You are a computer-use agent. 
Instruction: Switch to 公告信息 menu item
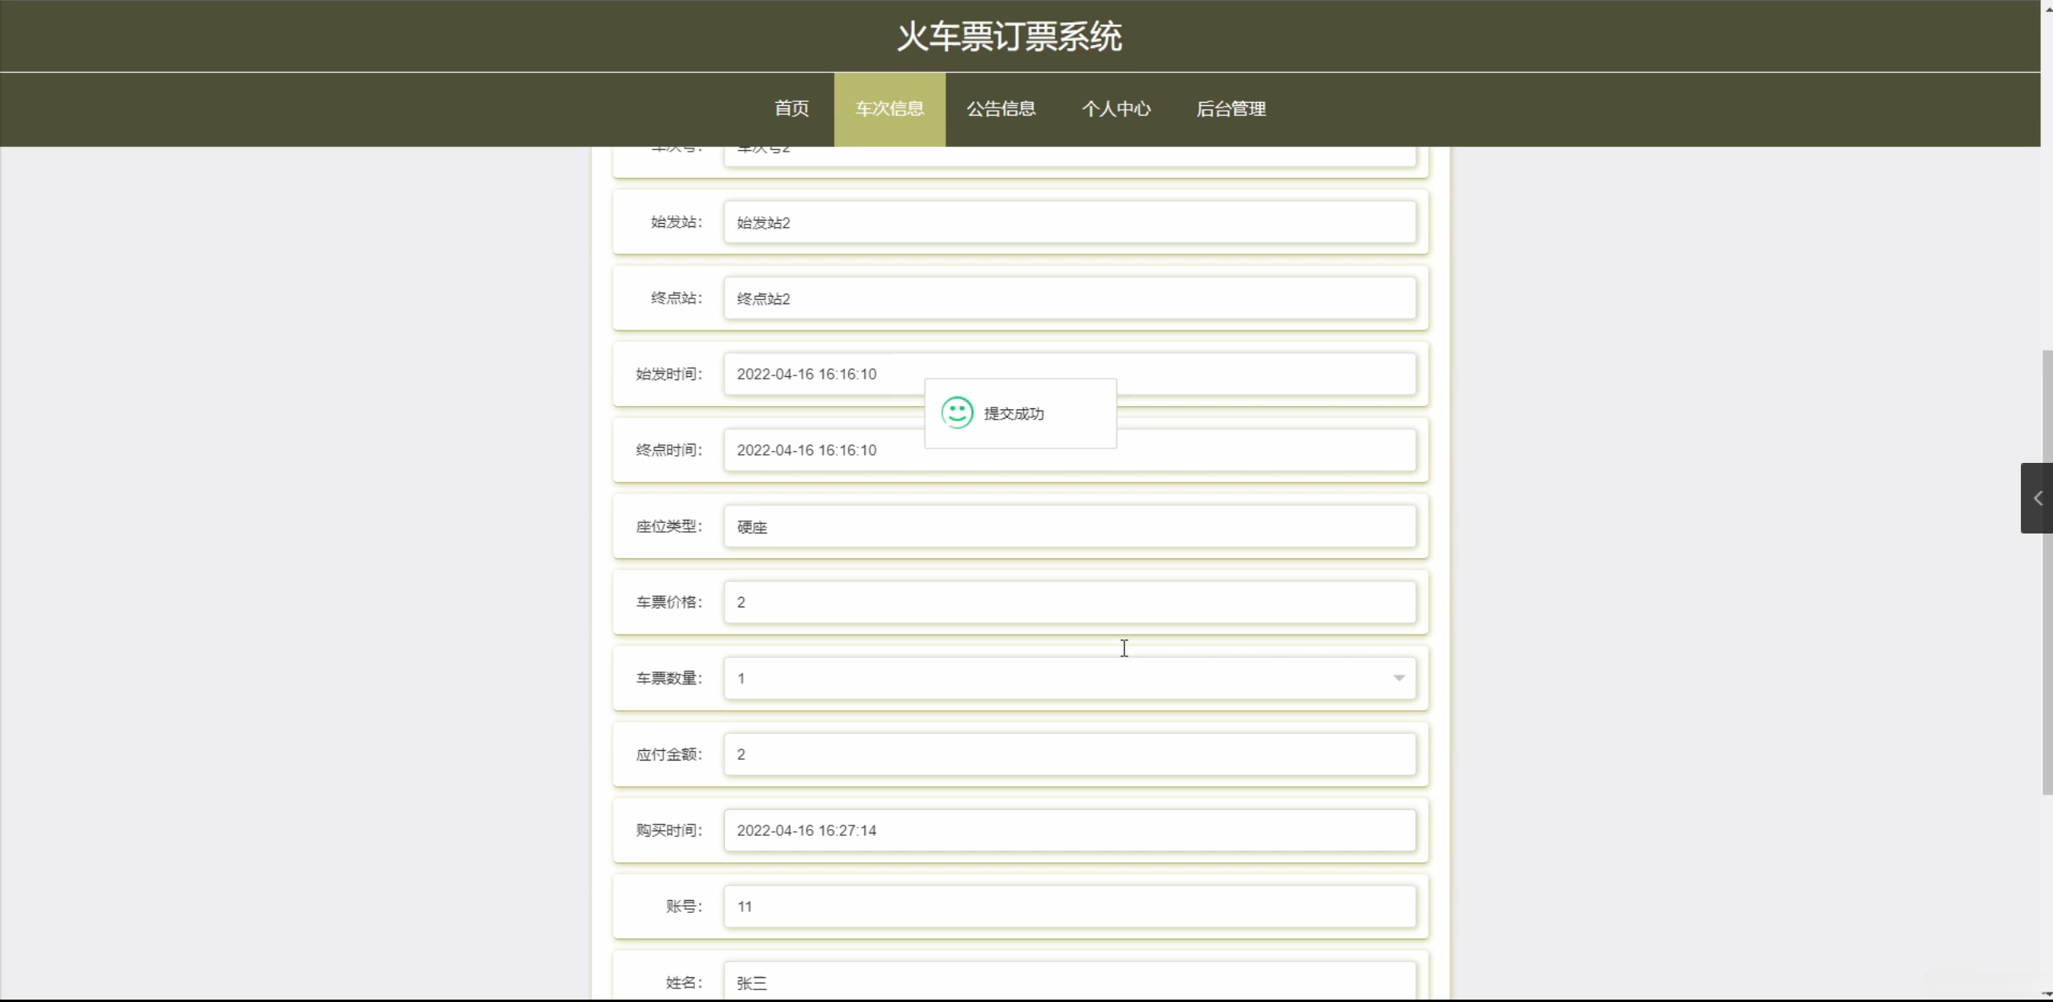tap(1001, 109)
